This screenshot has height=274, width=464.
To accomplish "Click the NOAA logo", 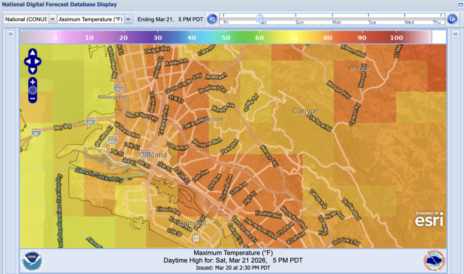I will 33,261.
